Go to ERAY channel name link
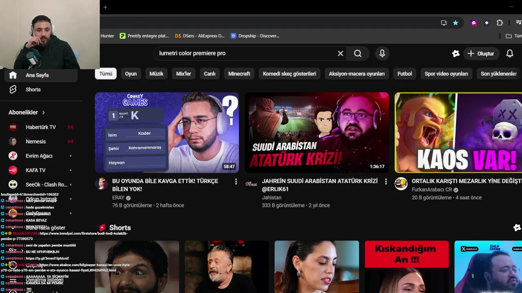 [118, 198]
